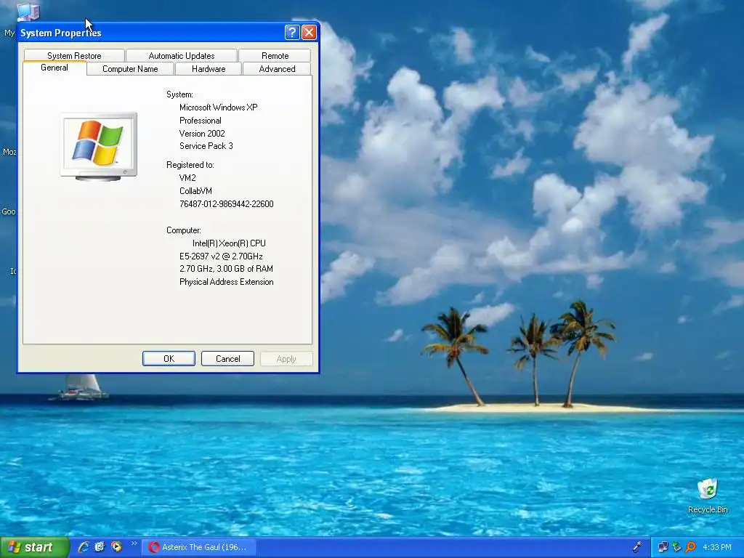Image resolution: width=744 pixels, height=558 pixels.
Task: Click the 'CollabVM' registered name
Action: click(x=195, y=191)
